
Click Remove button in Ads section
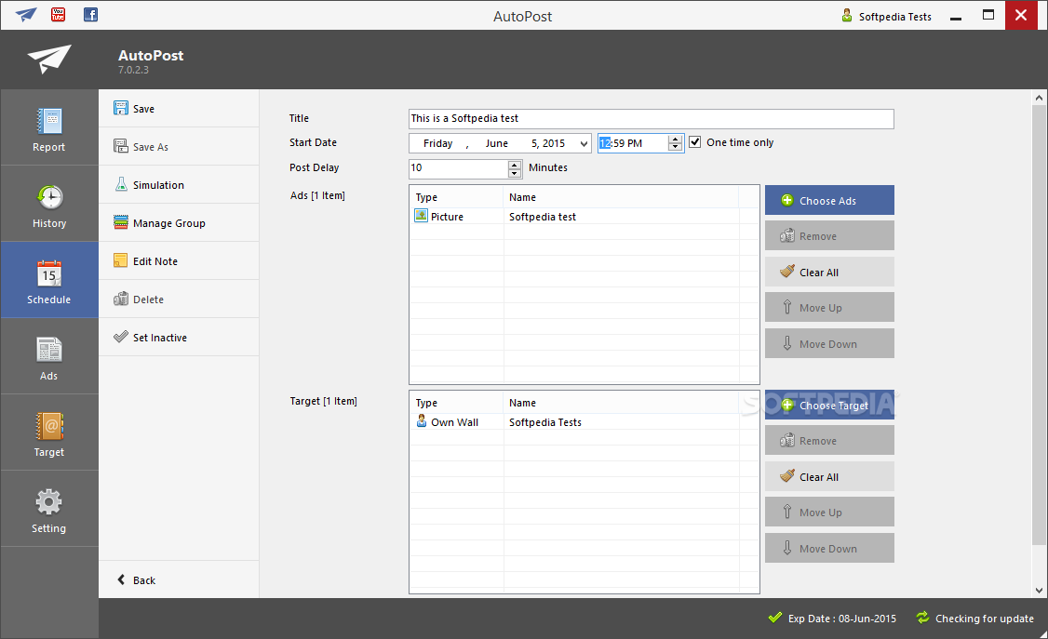(829, 235)
